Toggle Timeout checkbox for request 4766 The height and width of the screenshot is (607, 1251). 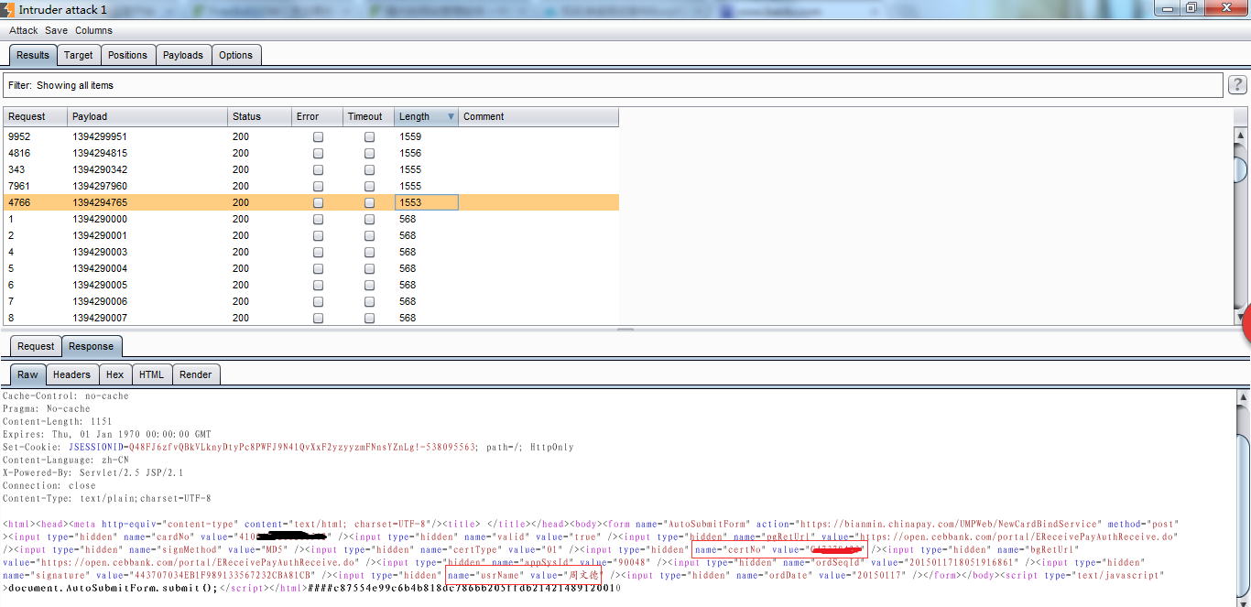pyautogui.click(x=369, y=203)
